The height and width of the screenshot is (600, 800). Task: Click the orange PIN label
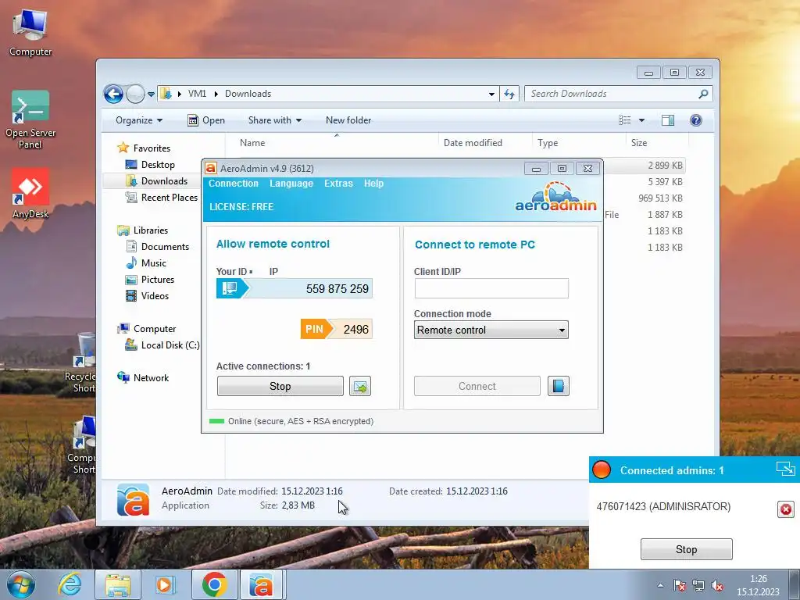click(x=314, y=329)
